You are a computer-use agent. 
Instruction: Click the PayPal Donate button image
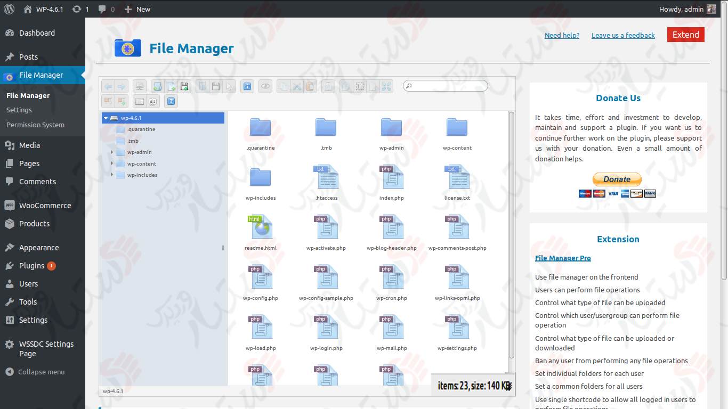tap(617, 179)
